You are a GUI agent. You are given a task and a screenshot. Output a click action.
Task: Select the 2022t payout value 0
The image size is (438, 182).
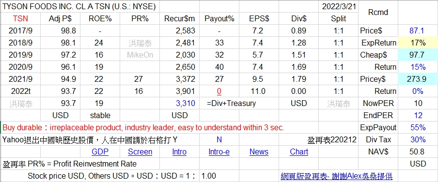219,91
